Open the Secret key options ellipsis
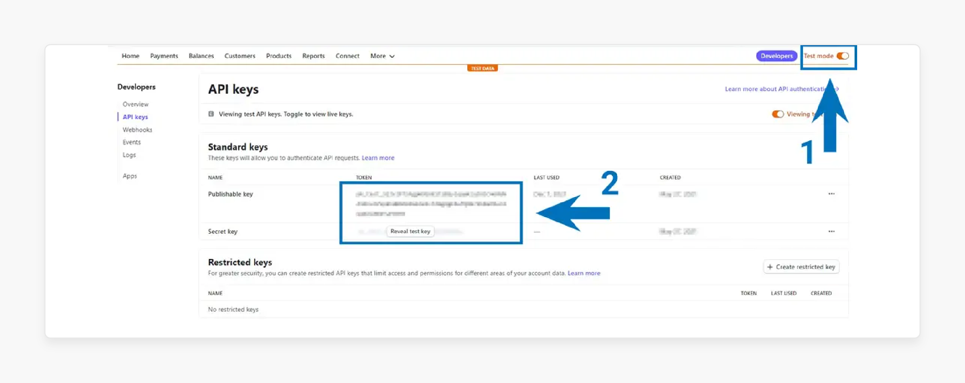This screenshot has height=383, width=965. 831,231
